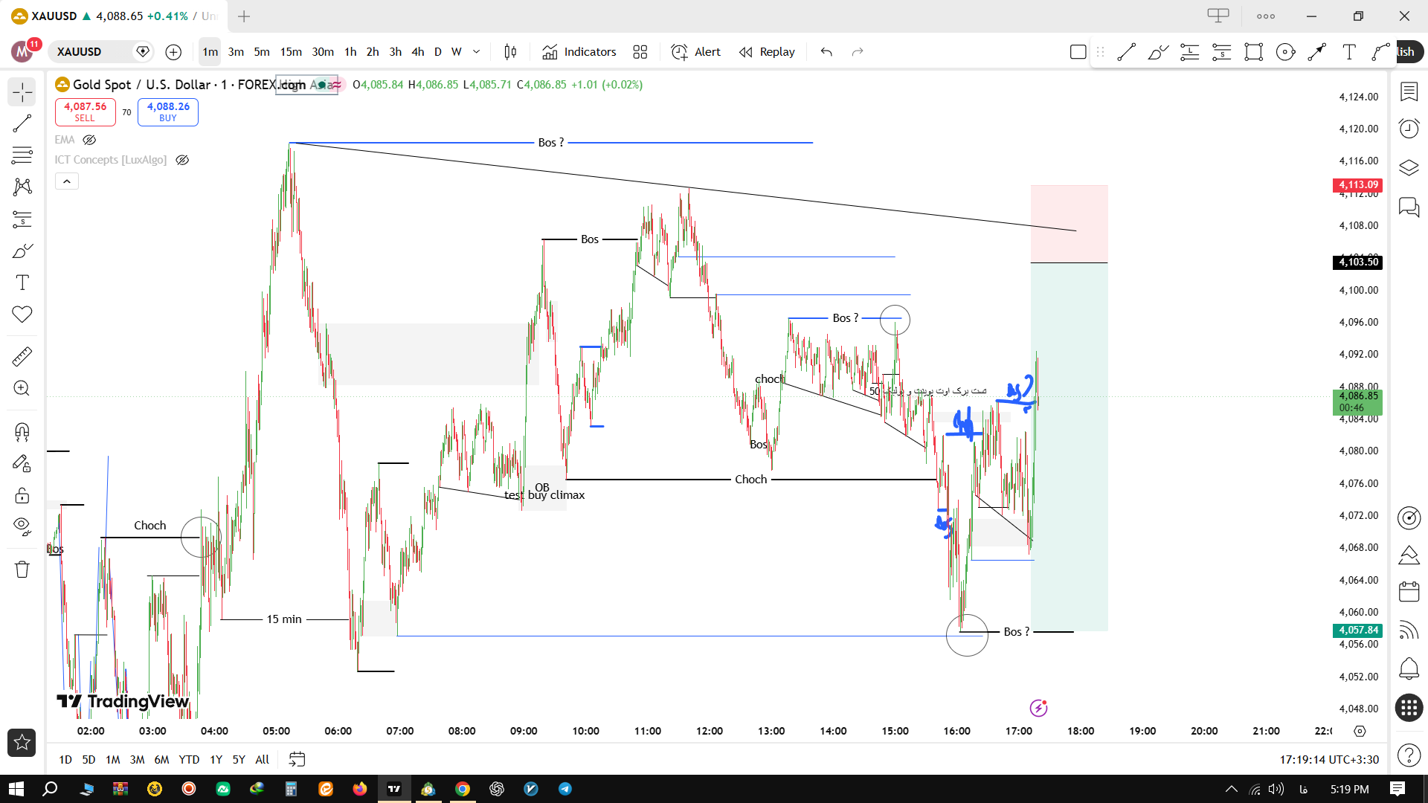Image resolution: width=1428 pixels, height=803 pixels.
Task: Open the timezone menu showing UTC+3:30
Action: pyautogui.click(x=1329, y=760)
